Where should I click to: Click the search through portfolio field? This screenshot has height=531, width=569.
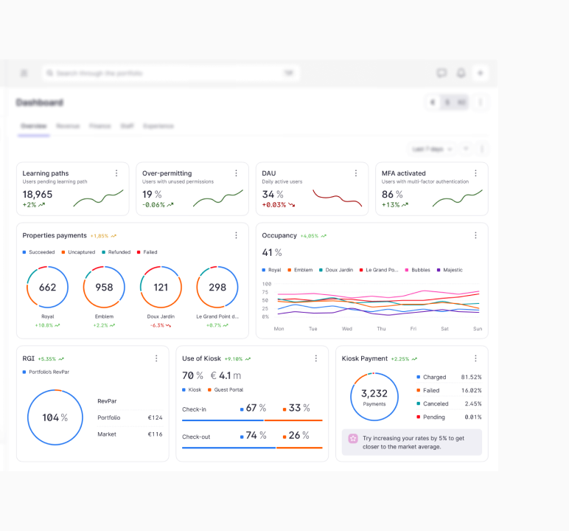[x=162, y=73]
